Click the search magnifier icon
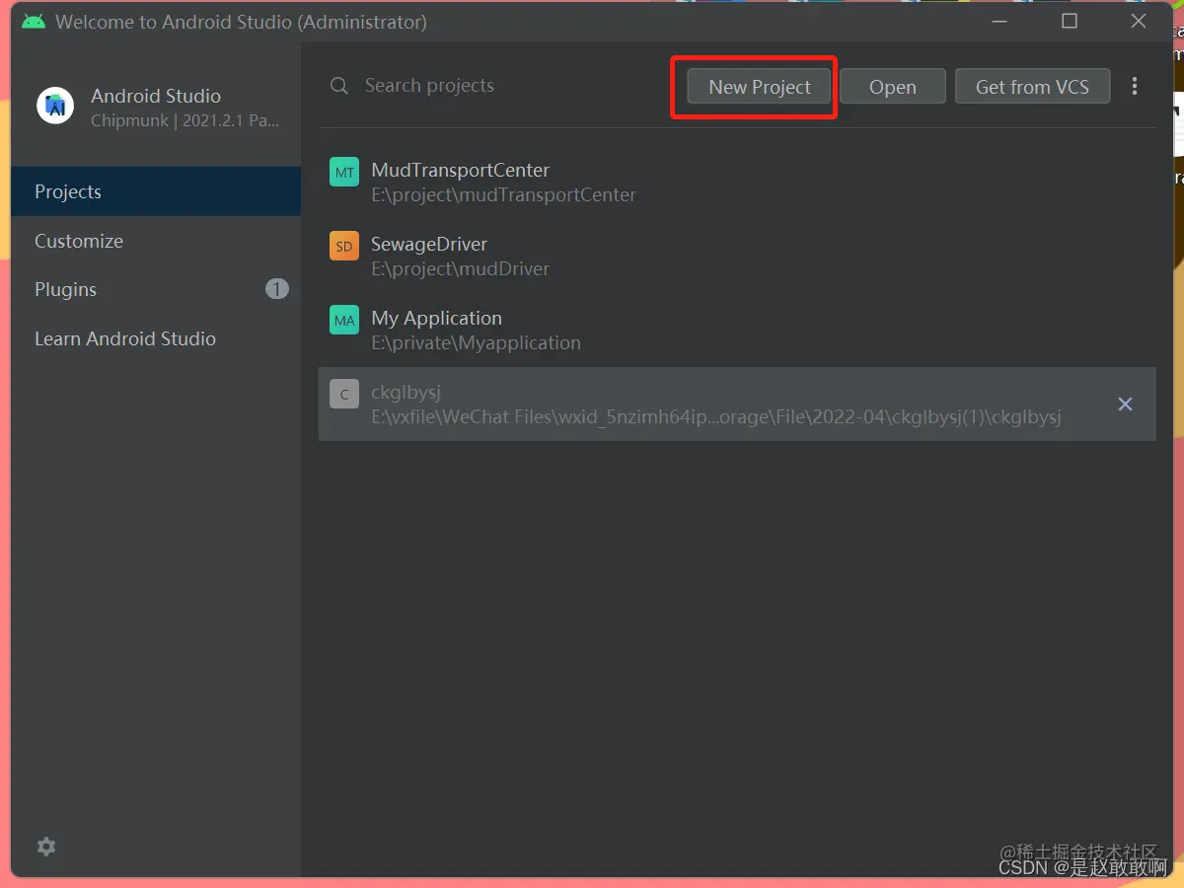This screenshot has height=888, width=1184. point(339,86)
